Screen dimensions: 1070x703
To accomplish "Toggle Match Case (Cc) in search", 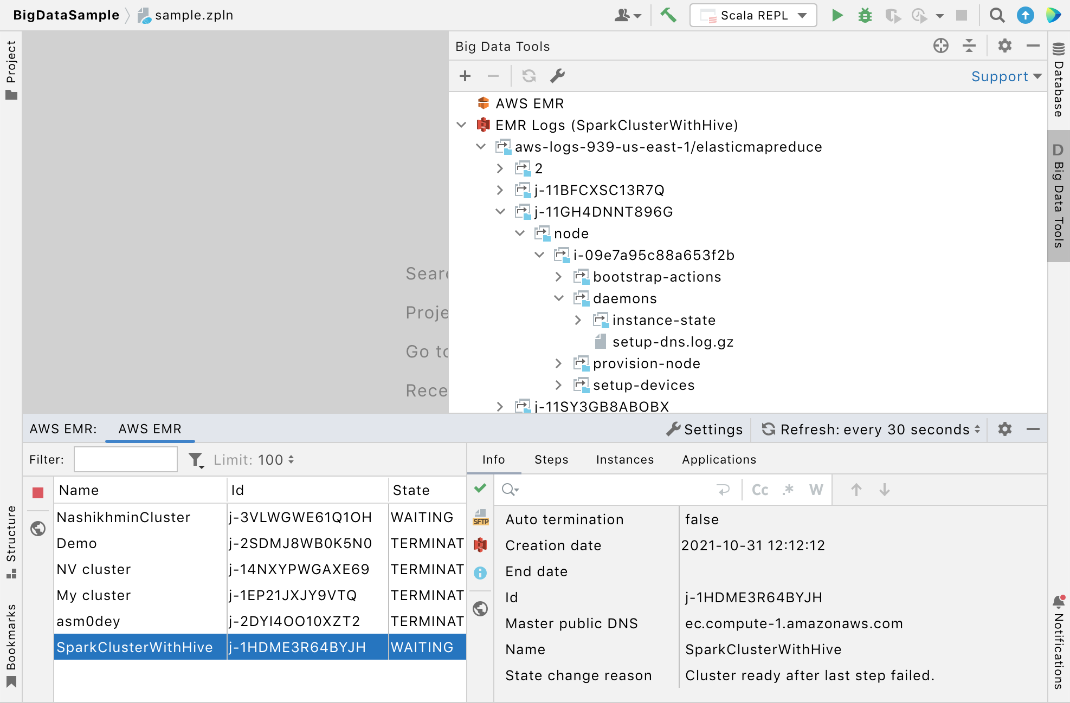I will click(x=760, y=490).
